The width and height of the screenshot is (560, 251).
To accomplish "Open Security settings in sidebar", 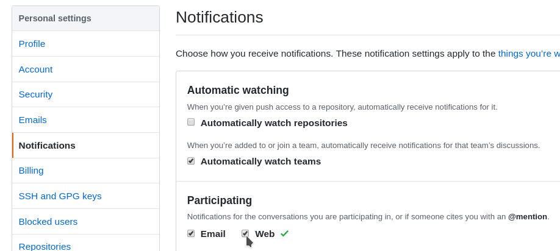I will point(36,94).
